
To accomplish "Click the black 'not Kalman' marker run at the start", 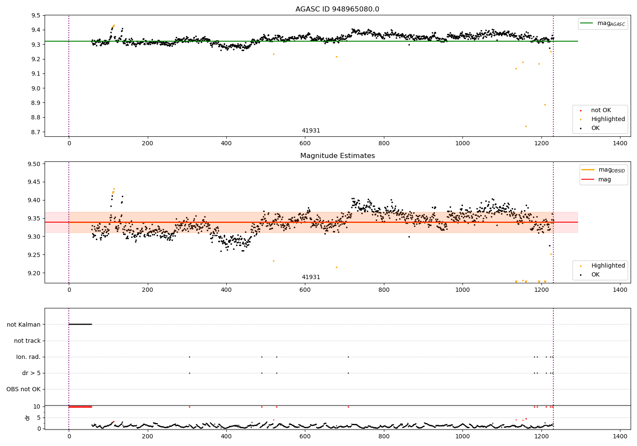I will click(x=80, y=325).
